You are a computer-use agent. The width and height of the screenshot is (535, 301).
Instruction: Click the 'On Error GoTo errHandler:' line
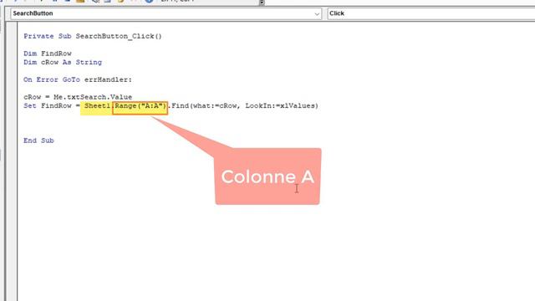[78, 79]
